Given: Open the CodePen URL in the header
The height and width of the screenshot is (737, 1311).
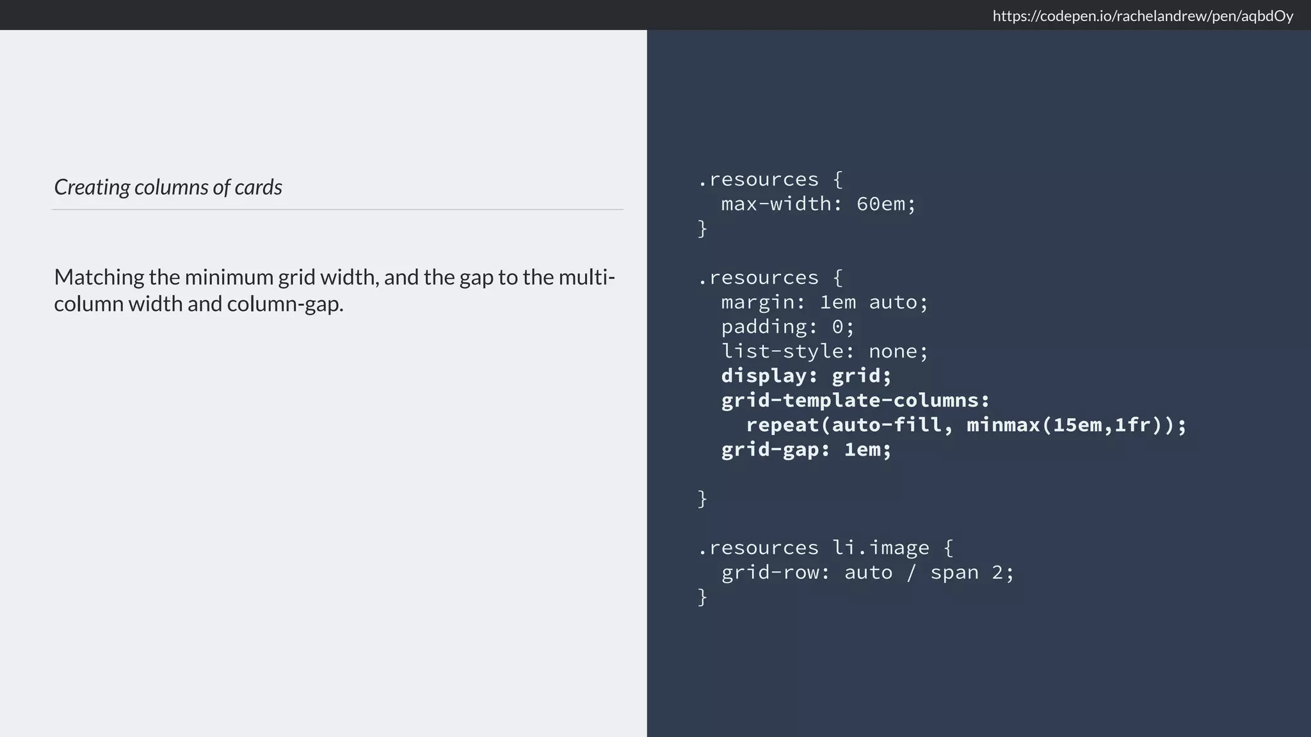Looking at the screenshot, I should tap(1142, 16).
